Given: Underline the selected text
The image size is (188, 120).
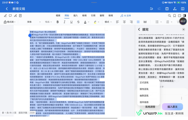Looking at the screenshot, I should pos(71,22).
